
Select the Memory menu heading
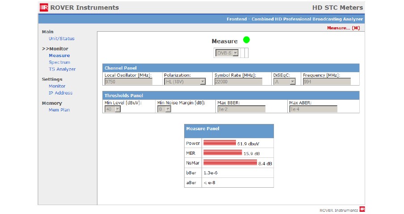click(x=52, y=103)
